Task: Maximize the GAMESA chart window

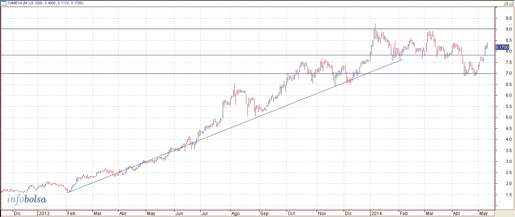Action: click(x=506, y=3)
